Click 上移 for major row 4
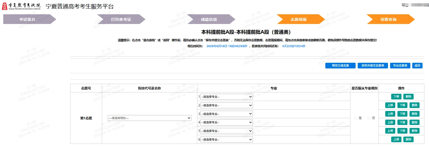The image size is (429, 146). [x=390, y=122]
